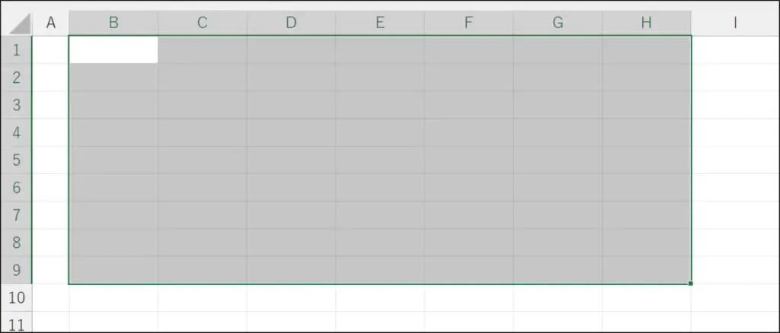Click column I header
The image size is (780, 333).
coord(735,23)
